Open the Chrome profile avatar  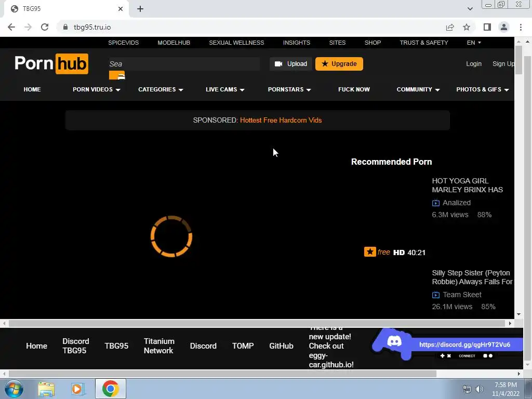coord(504,27)
